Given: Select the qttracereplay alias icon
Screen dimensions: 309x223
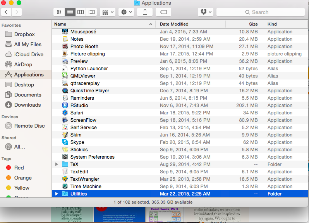Looking at the screenshot, I should 65,83.
